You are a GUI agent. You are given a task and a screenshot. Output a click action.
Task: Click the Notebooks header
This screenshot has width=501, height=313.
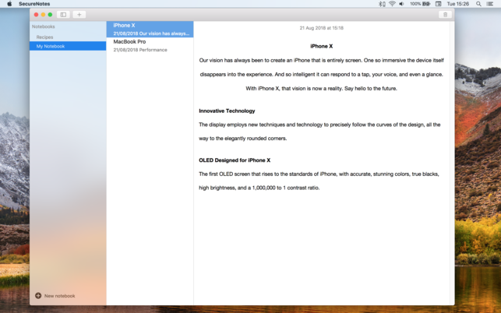coord(43,26)
